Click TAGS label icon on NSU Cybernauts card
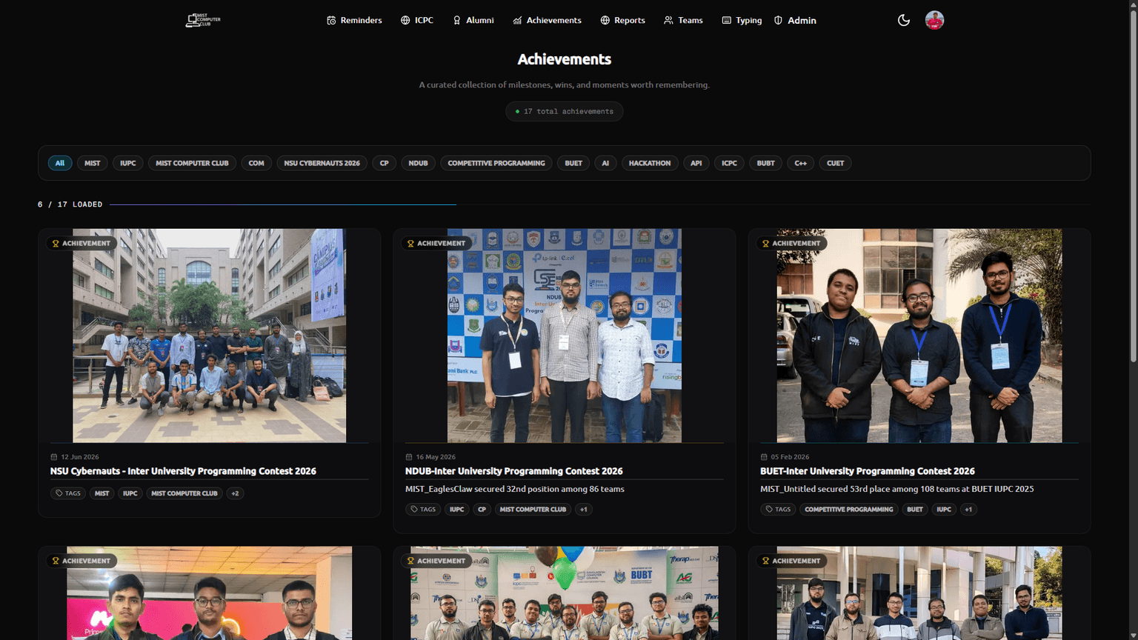The image size is (1138, 640). pyautogui.click(x=59, y=493)
